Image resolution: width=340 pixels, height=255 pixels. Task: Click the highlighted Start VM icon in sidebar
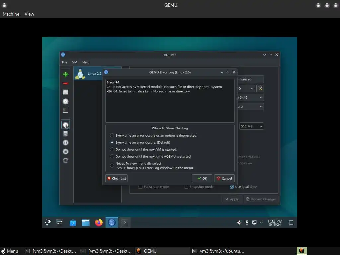pos(66,125)
